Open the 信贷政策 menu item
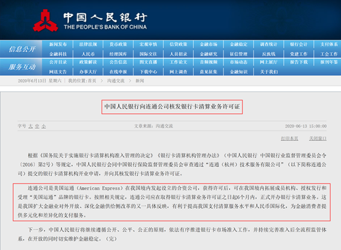 [x=179, y=44]
